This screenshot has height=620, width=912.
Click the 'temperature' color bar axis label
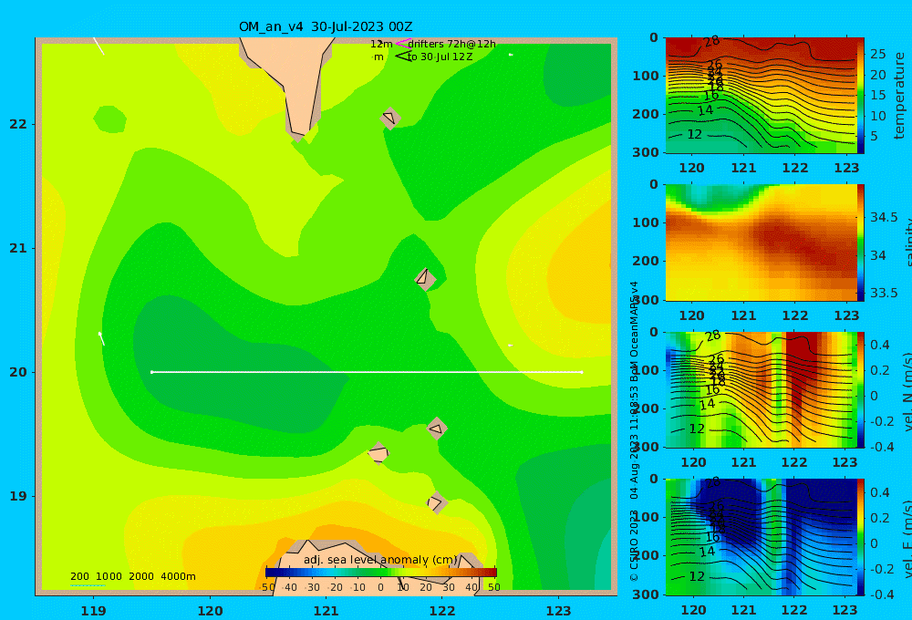tap(899, 96)
